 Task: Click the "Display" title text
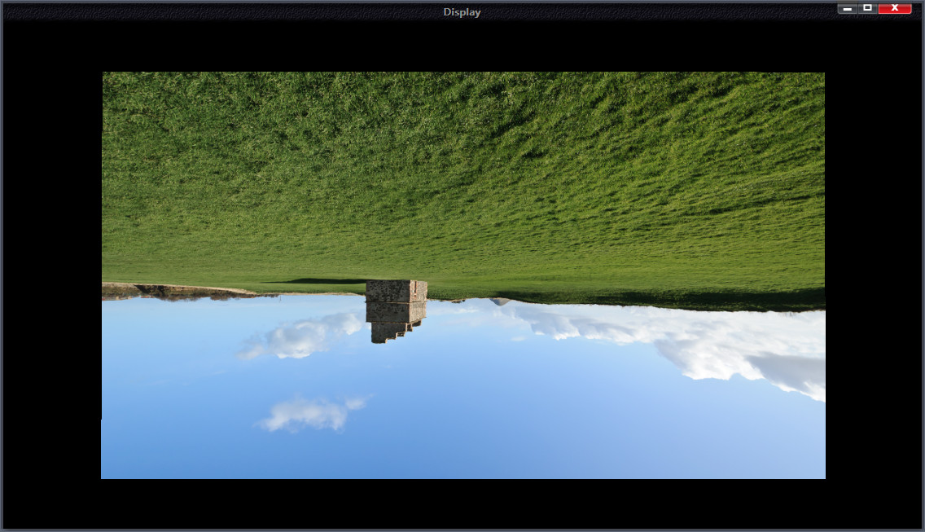tap(462, 12)
